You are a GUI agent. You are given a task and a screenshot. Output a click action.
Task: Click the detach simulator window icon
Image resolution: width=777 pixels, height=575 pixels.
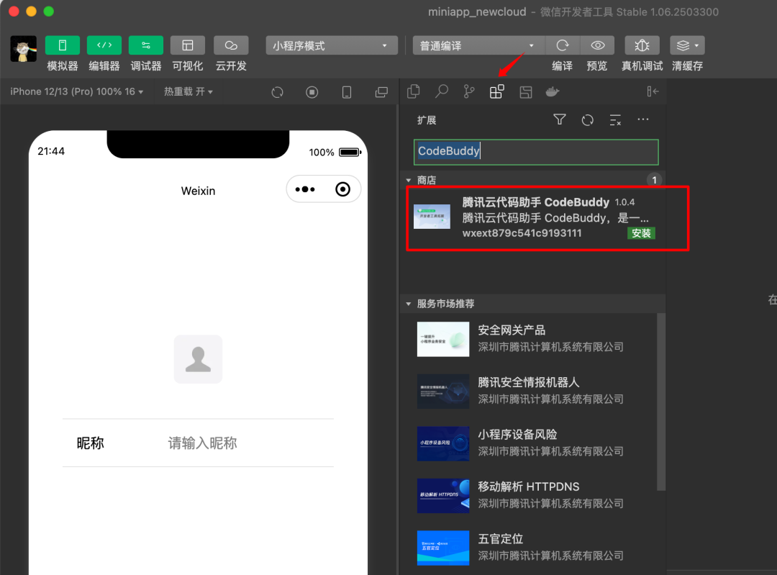(x=381, y=92)
